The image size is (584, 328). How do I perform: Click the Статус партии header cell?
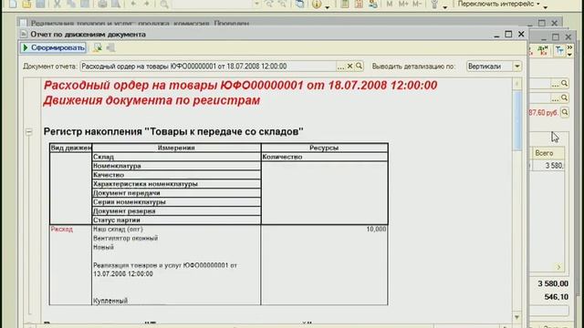tap(176, 220)
